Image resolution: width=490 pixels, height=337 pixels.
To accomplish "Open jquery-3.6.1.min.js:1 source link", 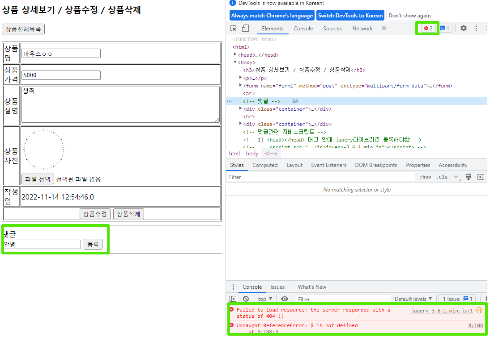I will (x=442, y=311).
